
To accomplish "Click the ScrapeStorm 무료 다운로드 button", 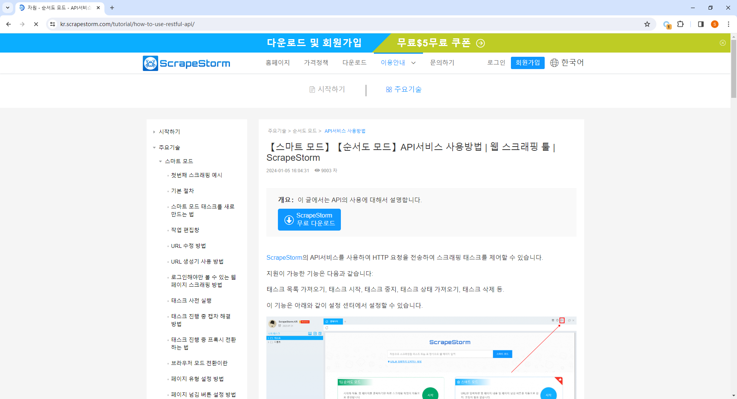I will point(309,219).
